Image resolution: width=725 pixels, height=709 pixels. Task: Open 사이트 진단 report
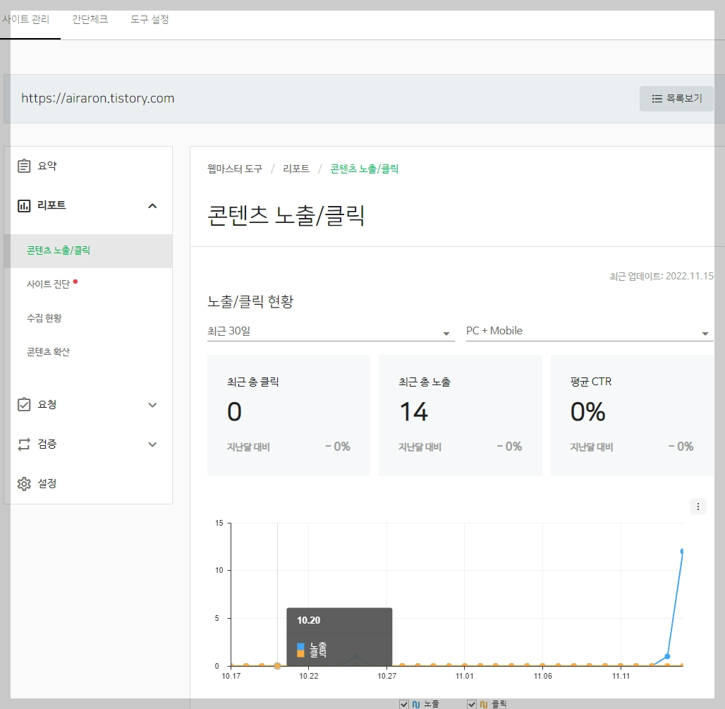point(48,284)
